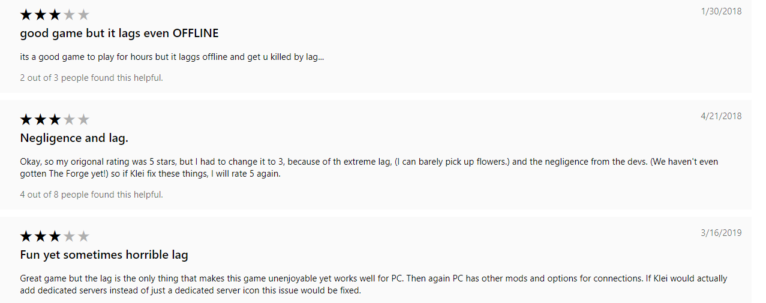Click the 3/16/2019 review date
This screenshot has width=766, height=303.
[721, 233]
